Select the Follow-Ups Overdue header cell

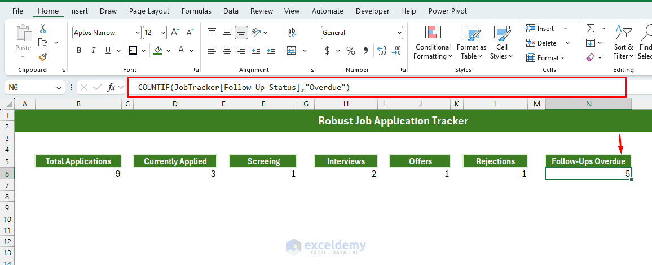click(x=588, y=161)
